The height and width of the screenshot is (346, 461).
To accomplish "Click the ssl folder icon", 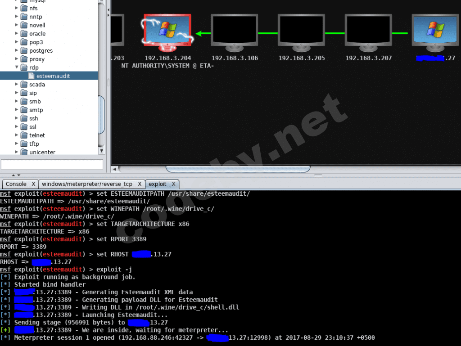I will [24, 126].
